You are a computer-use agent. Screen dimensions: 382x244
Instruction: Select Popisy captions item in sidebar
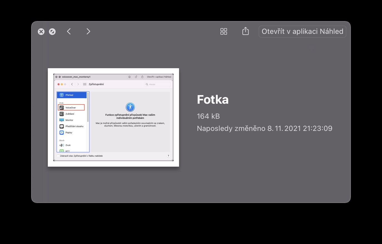(x=69, y=133)
